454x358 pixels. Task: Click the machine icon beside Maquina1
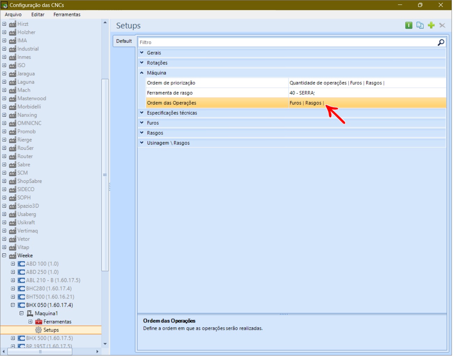click(30, 314)
